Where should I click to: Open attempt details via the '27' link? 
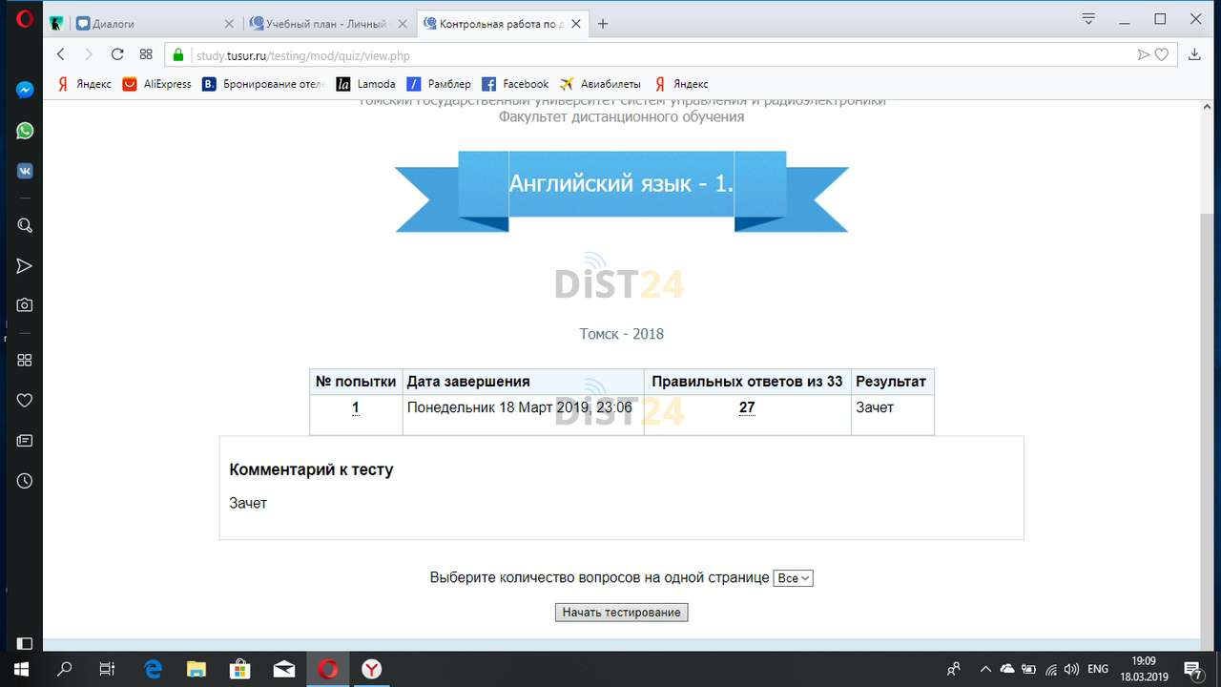point(747,407)
